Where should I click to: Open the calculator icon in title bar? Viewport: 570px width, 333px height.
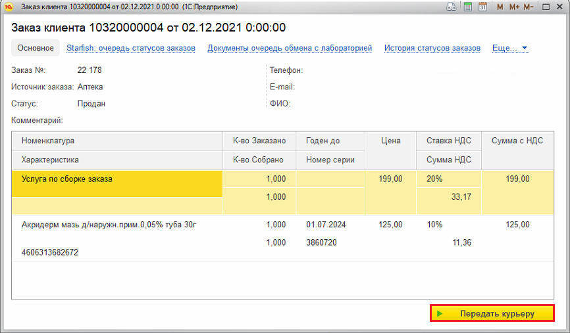pyautogui.click(x=468, y=7)
